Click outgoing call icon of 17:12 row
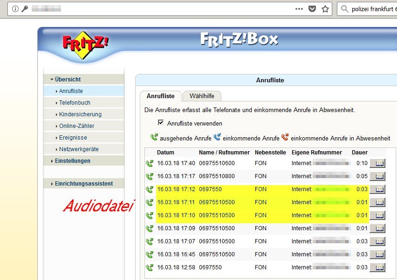 (150, 189)
